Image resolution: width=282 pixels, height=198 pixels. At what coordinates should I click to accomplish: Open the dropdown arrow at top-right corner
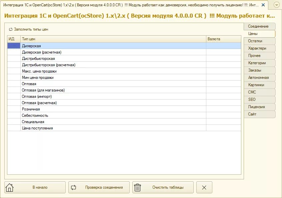[276, 5]
